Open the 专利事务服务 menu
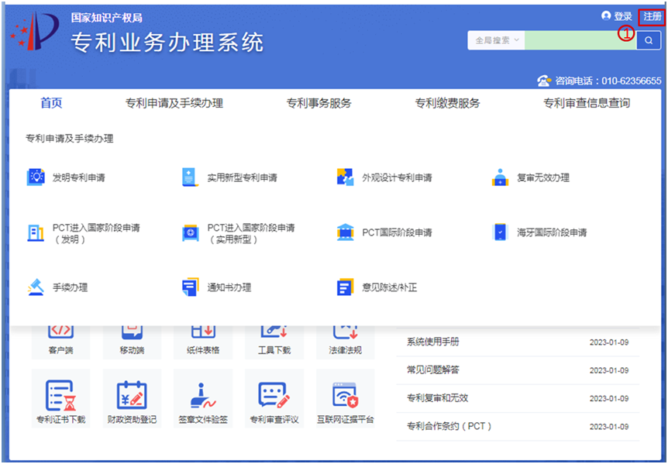668x464 pixels. (x=319, y=103)
